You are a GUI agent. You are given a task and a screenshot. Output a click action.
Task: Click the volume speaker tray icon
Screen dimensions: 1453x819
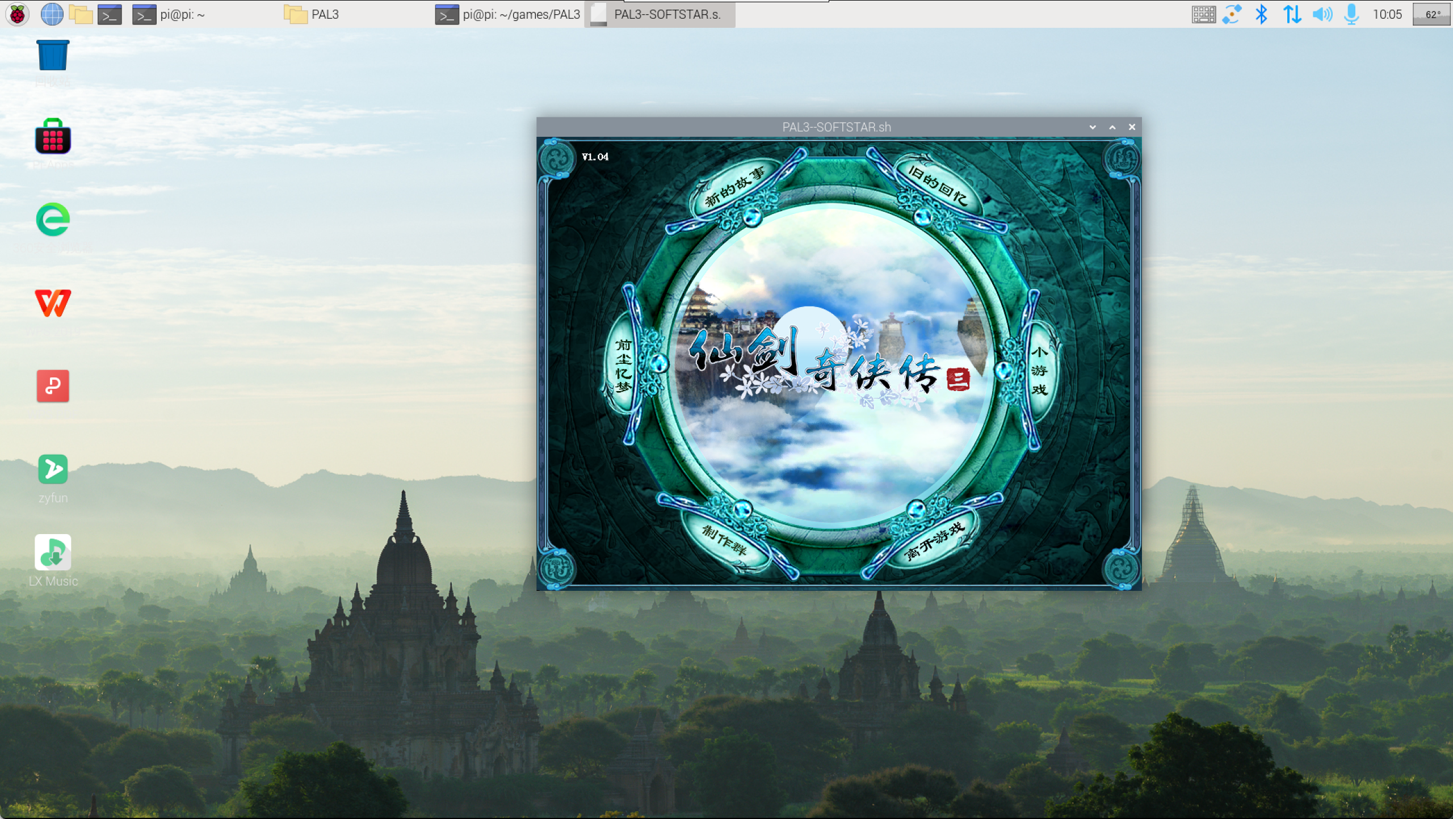click(1322, 14)
